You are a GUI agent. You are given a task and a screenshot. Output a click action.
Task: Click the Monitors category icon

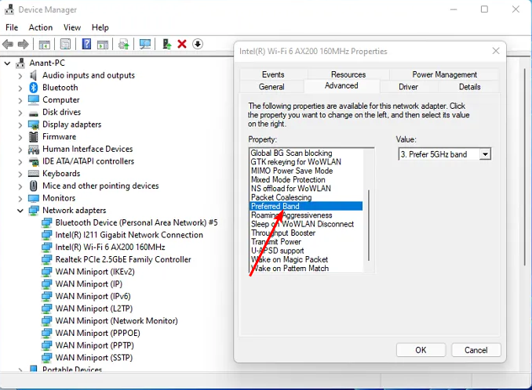pos(34,198)
